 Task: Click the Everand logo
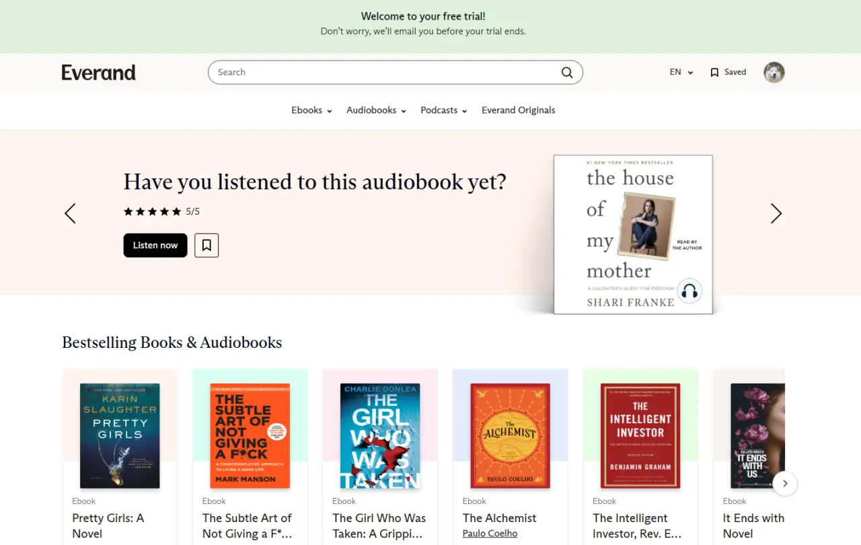click(99, 72)
